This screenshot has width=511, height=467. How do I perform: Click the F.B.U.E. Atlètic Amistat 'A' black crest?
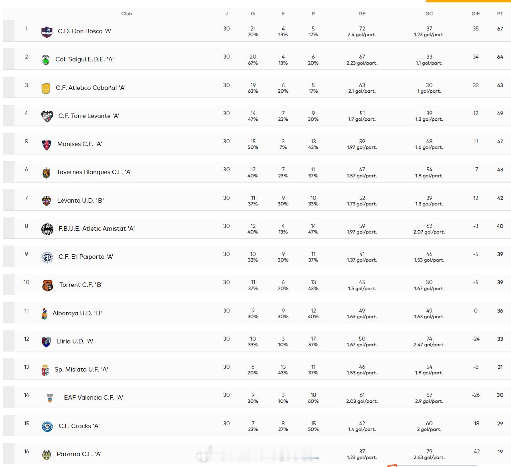pos(47,229)
